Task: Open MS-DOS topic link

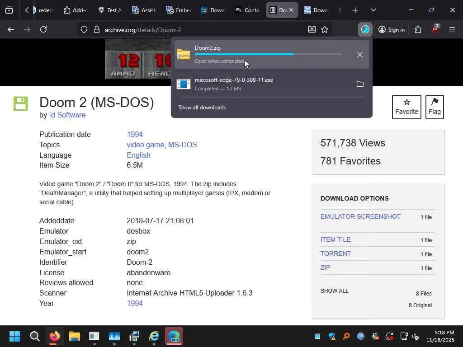Action: coord(183,145)
